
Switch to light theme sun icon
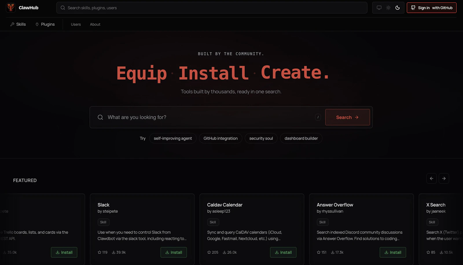388,8
